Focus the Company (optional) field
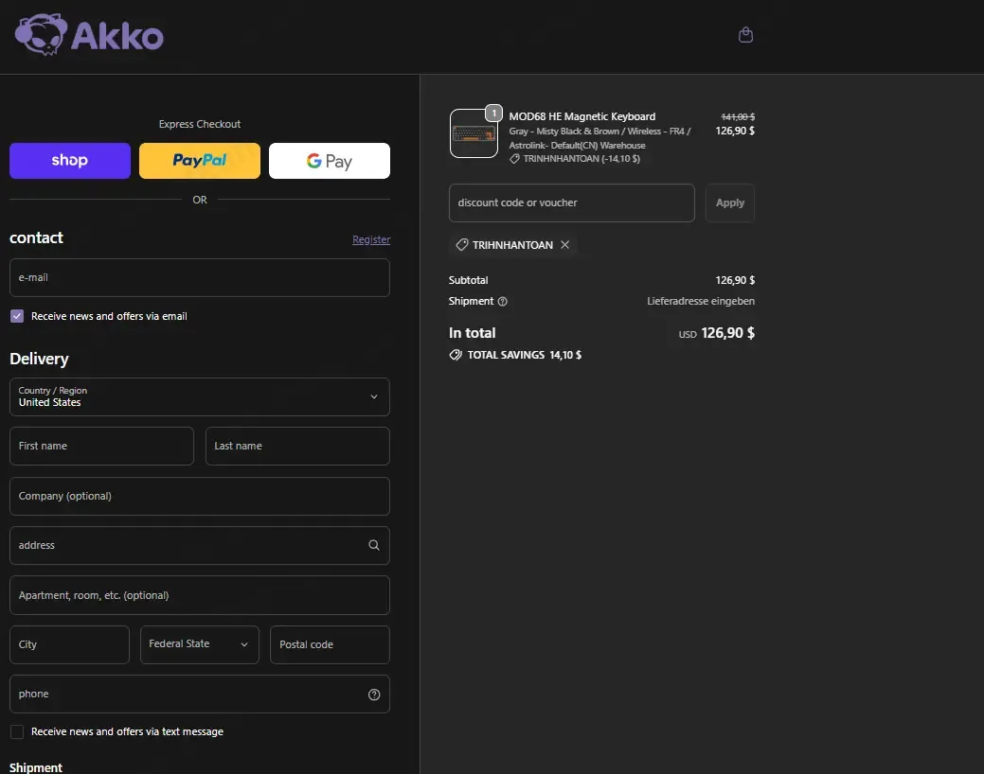The height and width of the screenshot is (774, 984). click(200, 496)
